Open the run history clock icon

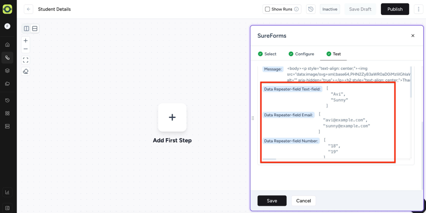pos(310,9)
